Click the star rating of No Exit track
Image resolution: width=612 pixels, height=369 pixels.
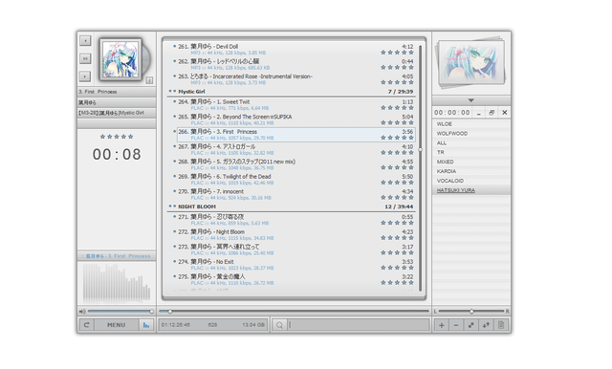click(x=397, y=268)
